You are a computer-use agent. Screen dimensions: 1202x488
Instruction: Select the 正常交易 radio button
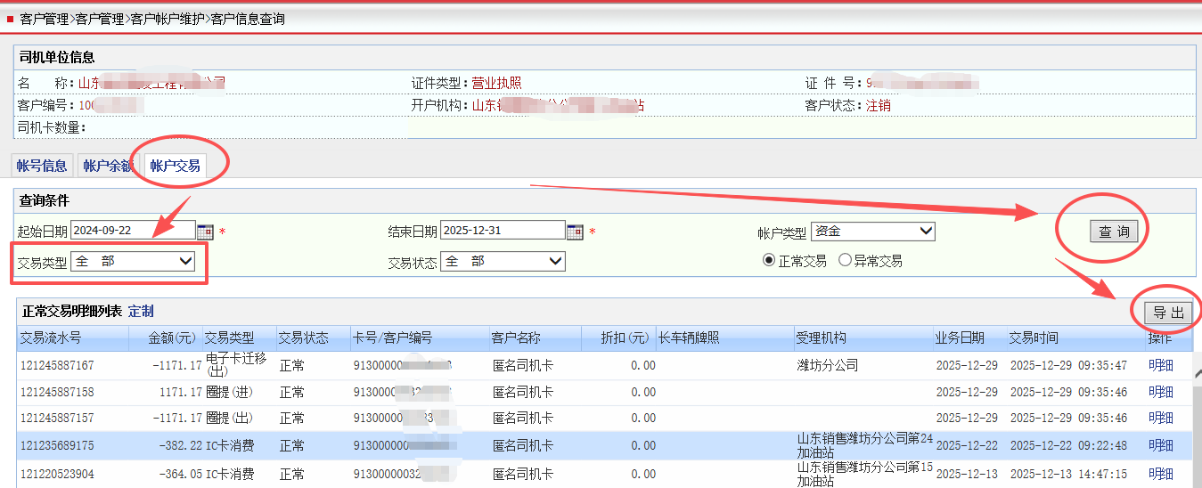pos(769,261)
